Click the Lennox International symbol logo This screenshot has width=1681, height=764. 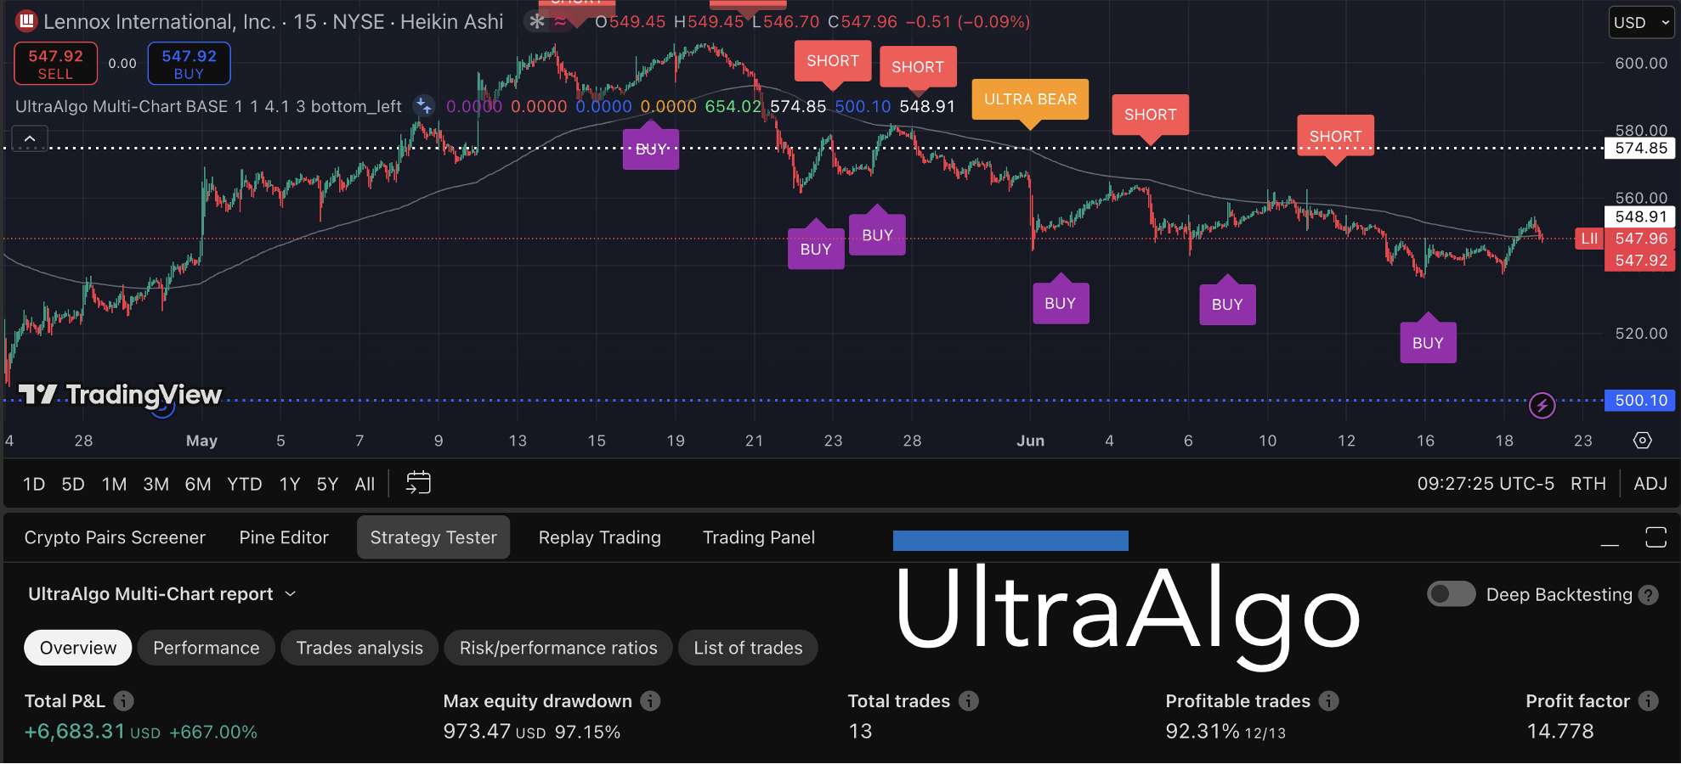coord(26,21)
